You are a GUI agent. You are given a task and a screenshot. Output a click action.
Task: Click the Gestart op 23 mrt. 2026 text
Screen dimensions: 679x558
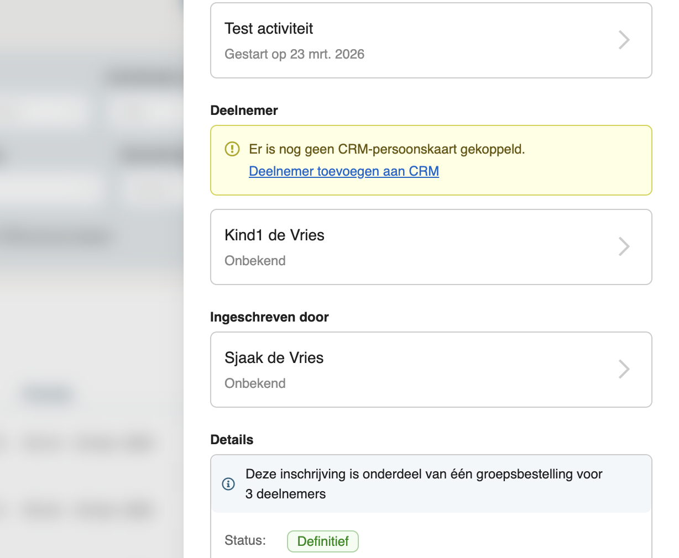(294, 54)
